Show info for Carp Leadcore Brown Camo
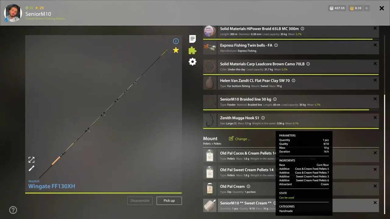Viewport: 390px width, 219px height. [x=308, y=64]
